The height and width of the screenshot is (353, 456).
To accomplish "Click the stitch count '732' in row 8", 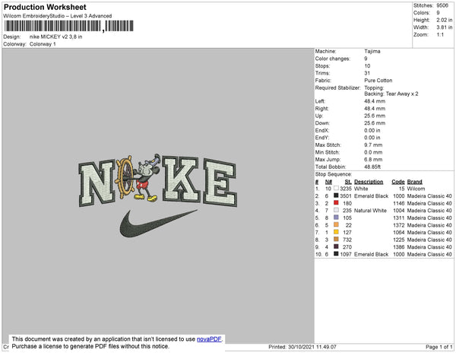I will click(x=347, y=240).
